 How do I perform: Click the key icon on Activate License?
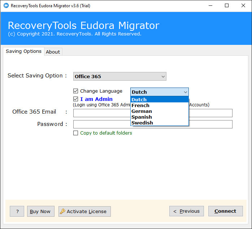coord(62,211)
